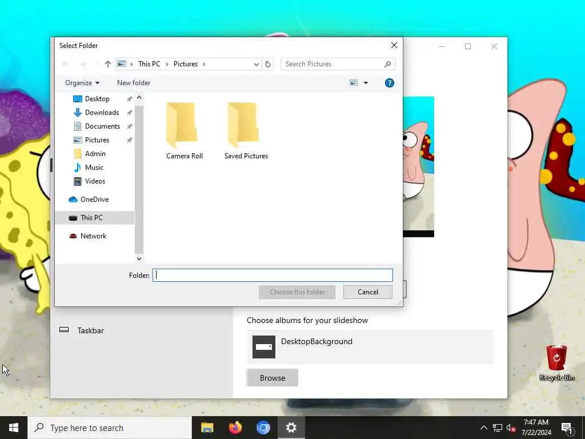Click Pictures in the address breadcrumb
Viewport: 585px width, 439px height.
tap(186, 64)
